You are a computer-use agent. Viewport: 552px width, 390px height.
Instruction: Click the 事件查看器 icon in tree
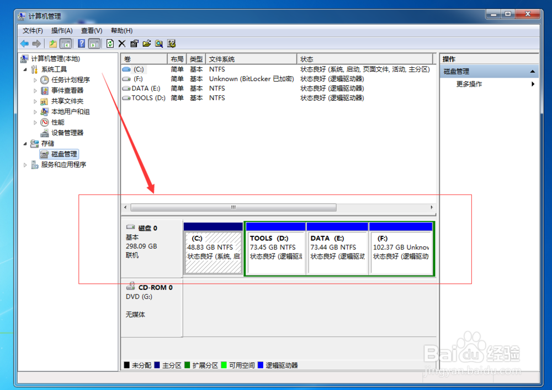point(44,91)
